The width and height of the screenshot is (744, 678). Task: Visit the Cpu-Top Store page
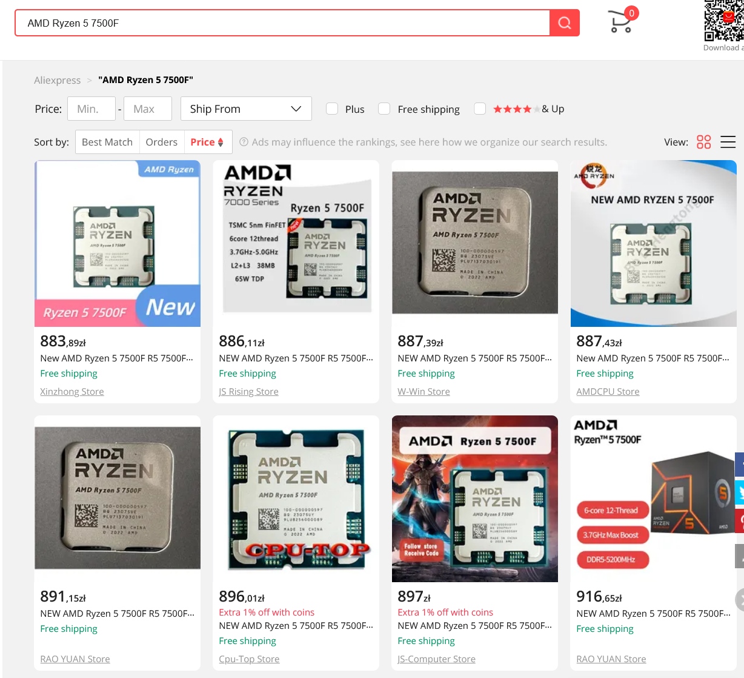pos(249,659)
